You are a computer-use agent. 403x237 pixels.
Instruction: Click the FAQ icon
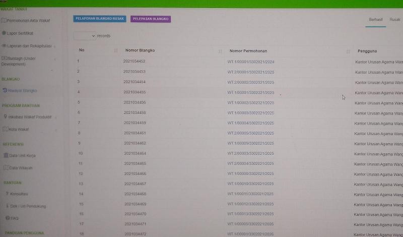point(8,218)
